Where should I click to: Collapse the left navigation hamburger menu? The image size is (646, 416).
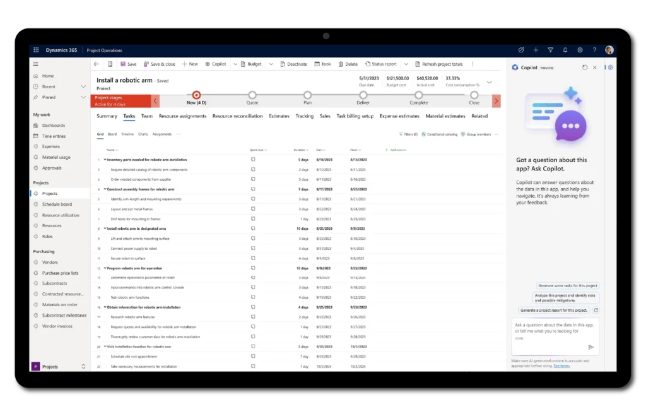point(36,64)
